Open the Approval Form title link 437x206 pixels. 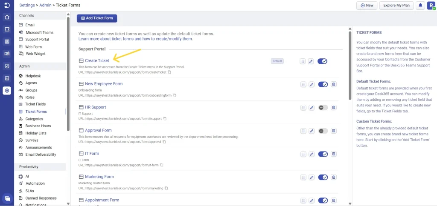pos(99,130)
